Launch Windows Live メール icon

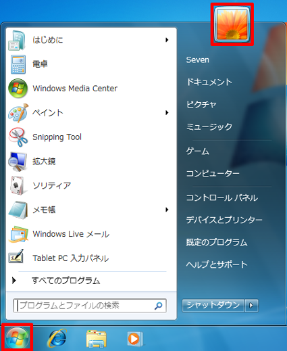click(x=18, y=234)
